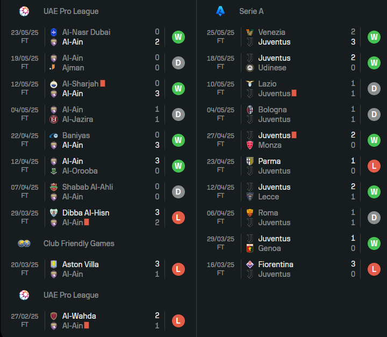387x337 pixels.
Task: Click the L badge for Parma vs Juventus
Action: pos(374,166)
